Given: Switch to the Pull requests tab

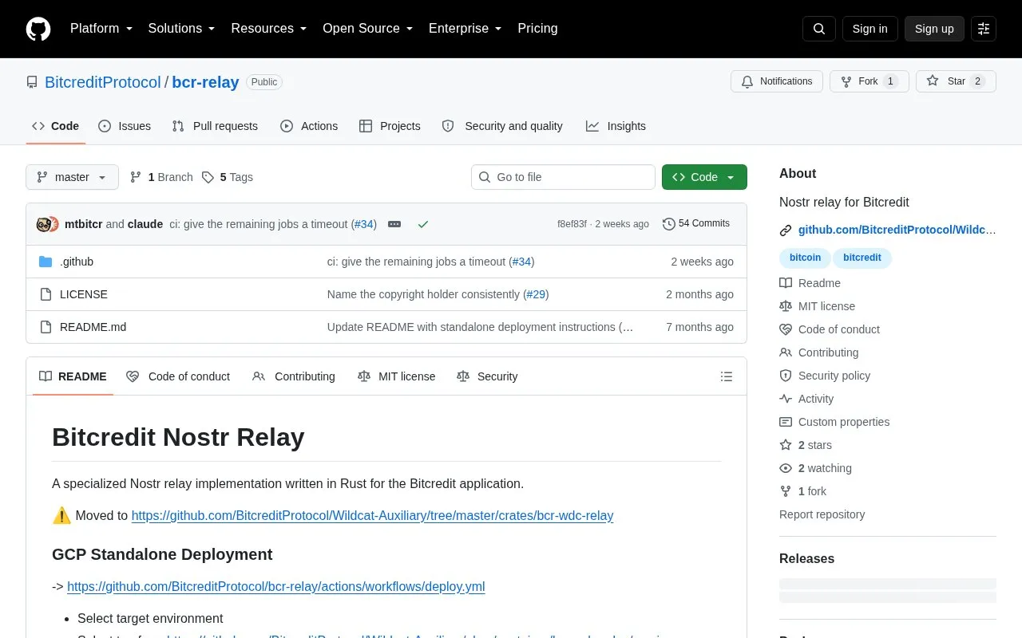Looking at the screenshot, I should (x=215, y=126).
